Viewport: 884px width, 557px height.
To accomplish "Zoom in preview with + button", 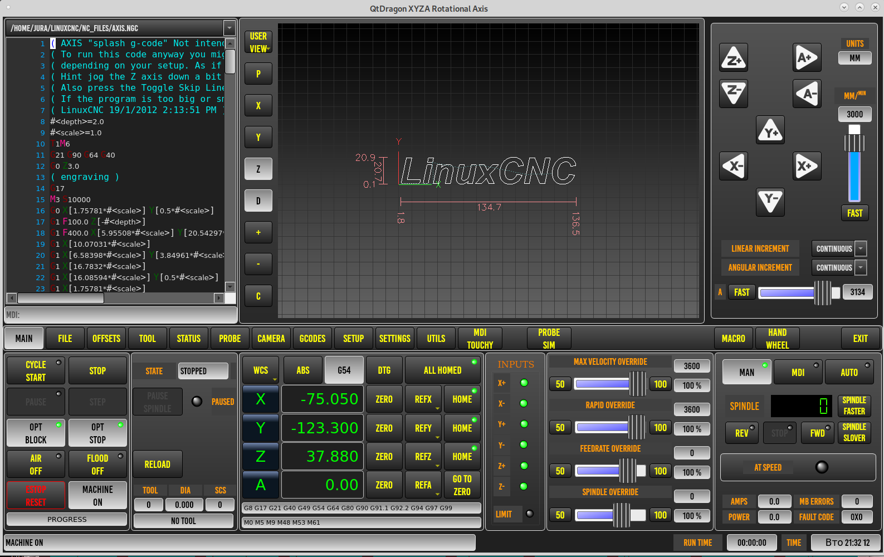I will click(258, 232).
